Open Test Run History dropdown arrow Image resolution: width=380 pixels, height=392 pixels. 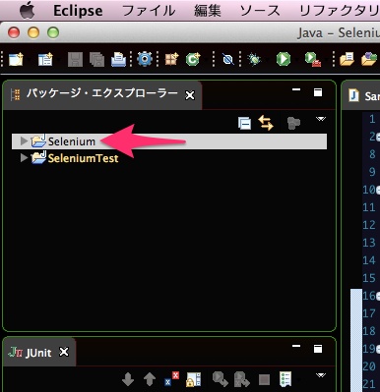298,380
